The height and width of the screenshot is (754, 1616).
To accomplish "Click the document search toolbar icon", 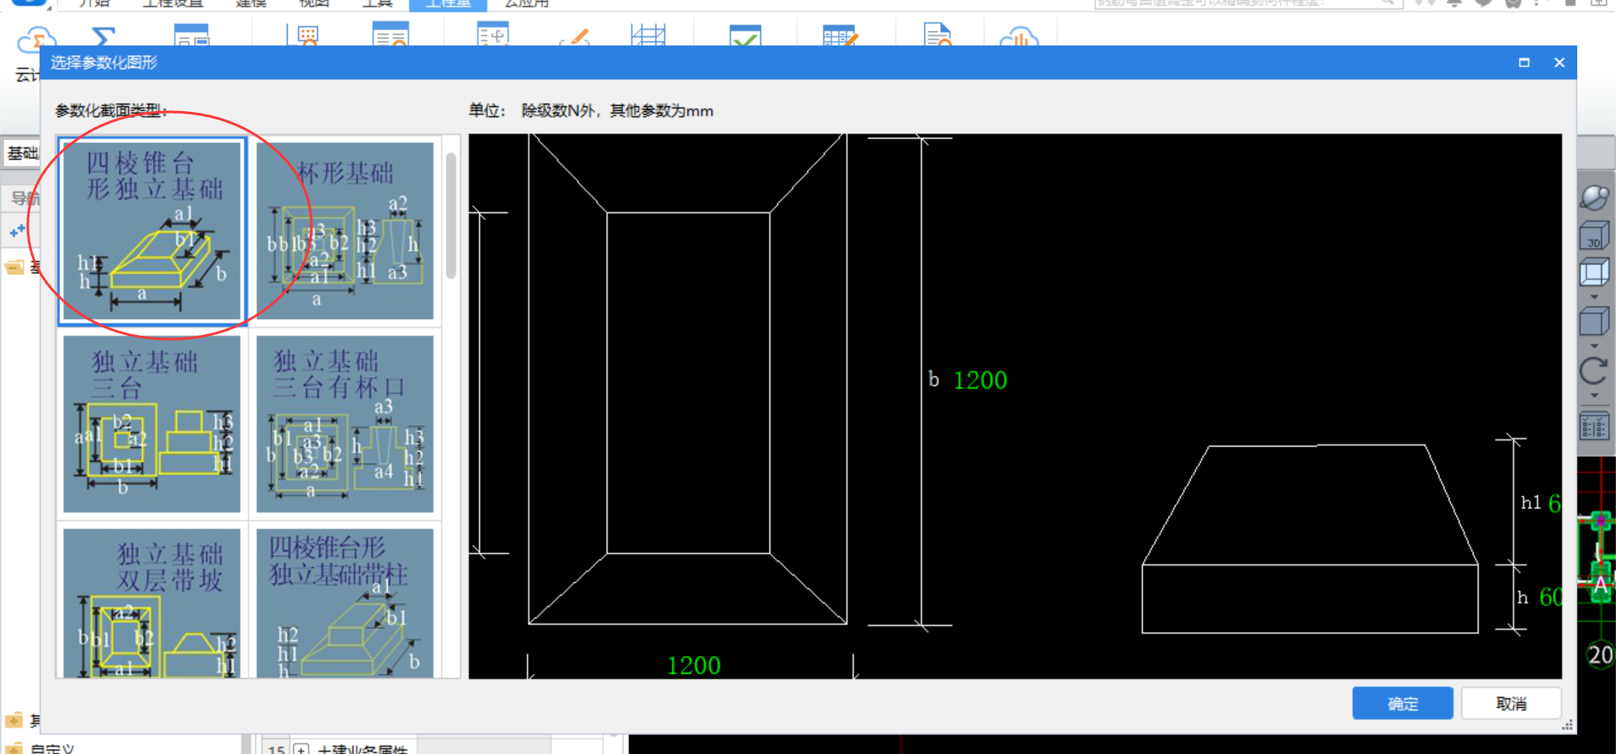I will 937,35.
